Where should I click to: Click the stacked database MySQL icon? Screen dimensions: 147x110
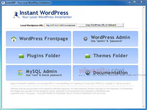[20, 73]
